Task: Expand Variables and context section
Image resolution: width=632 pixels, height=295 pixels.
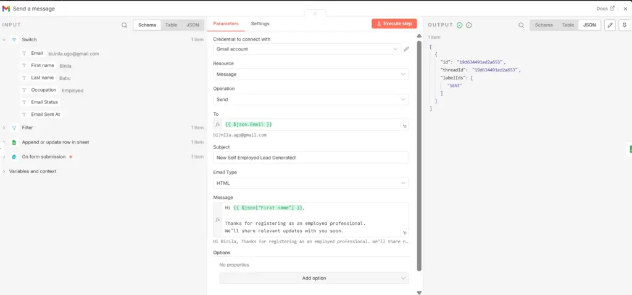Action: coord(4,171)
